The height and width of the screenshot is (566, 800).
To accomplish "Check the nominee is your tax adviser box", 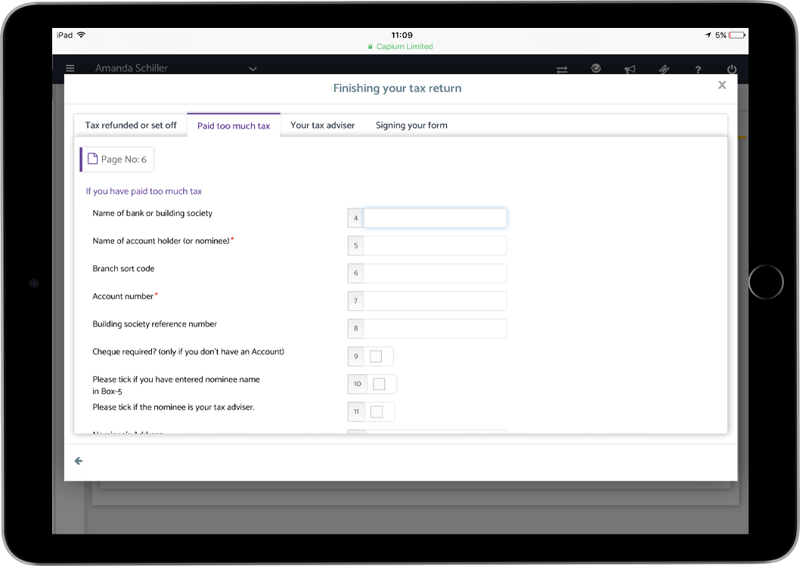I will (x=377, y=412).
